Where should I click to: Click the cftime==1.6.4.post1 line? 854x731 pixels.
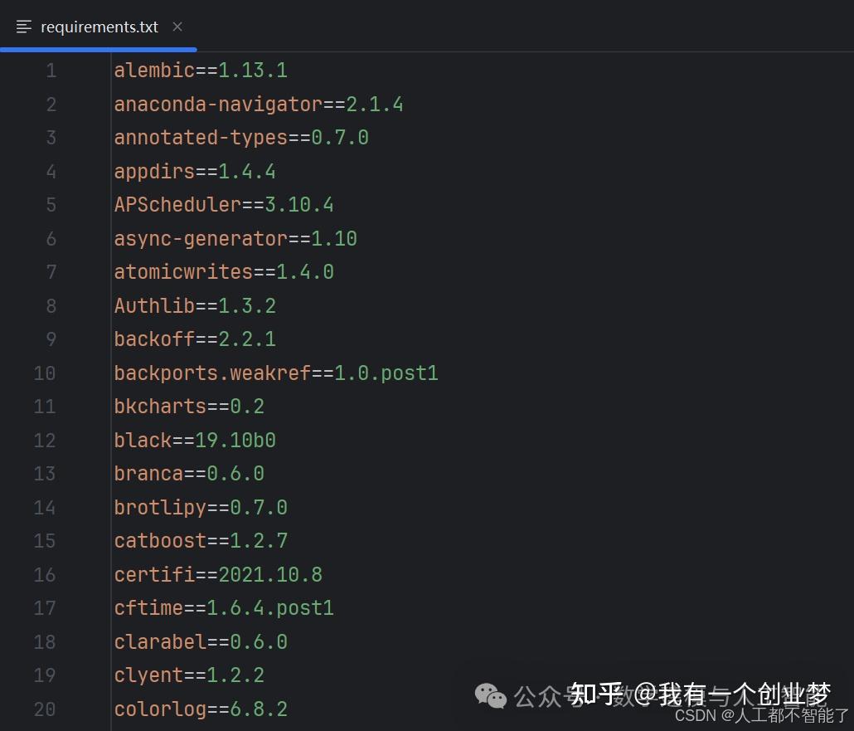(224, 607)
